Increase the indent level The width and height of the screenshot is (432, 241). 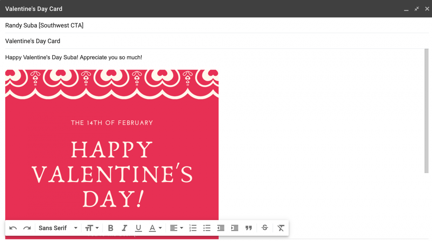(x=235, y=228)
